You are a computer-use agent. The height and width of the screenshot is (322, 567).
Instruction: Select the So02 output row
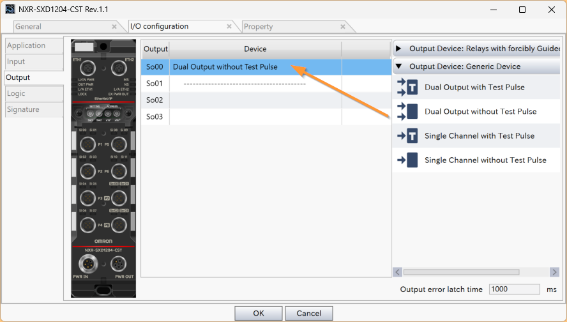pyautogui.click(x=266, y=100)
